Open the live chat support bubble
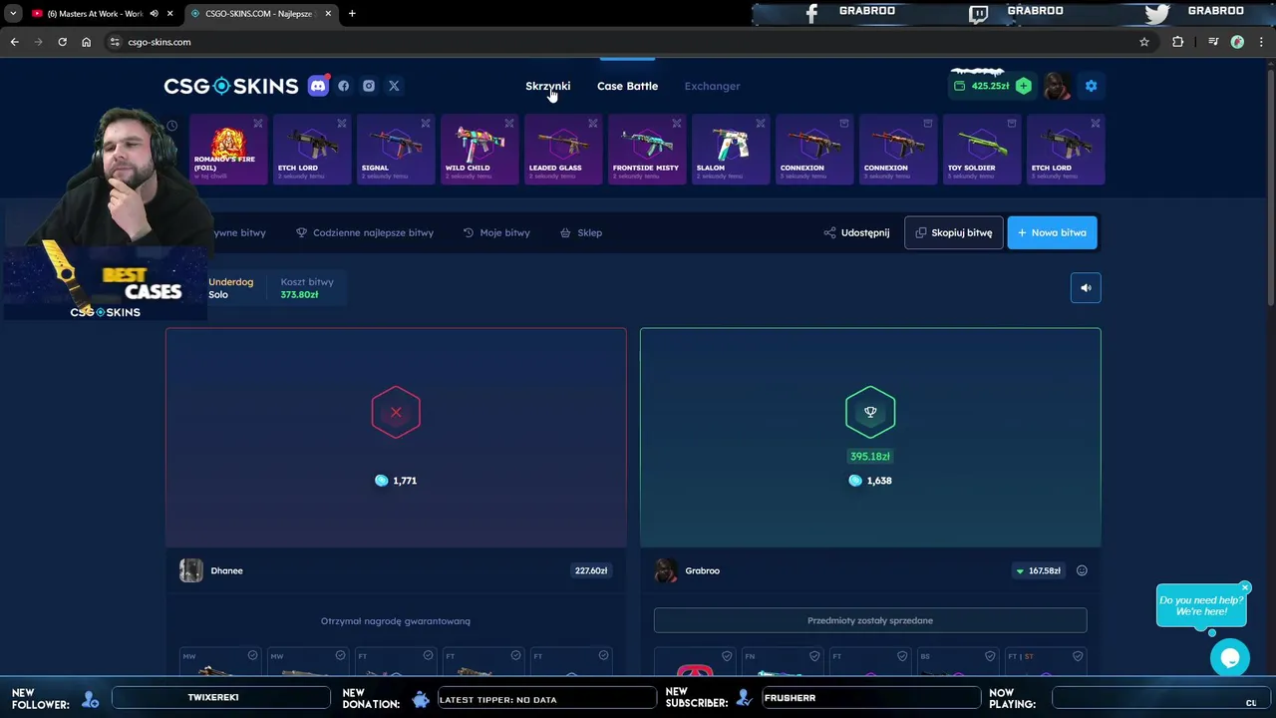 click(x=1229, y=658)
